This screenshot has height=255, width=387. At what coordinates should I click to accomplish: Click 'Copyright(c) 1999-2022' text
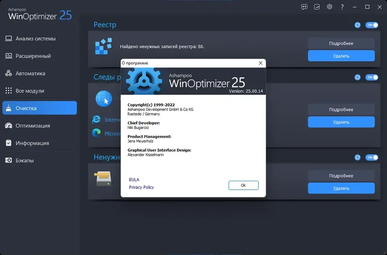pyautogui.click(x=151, y=105)
